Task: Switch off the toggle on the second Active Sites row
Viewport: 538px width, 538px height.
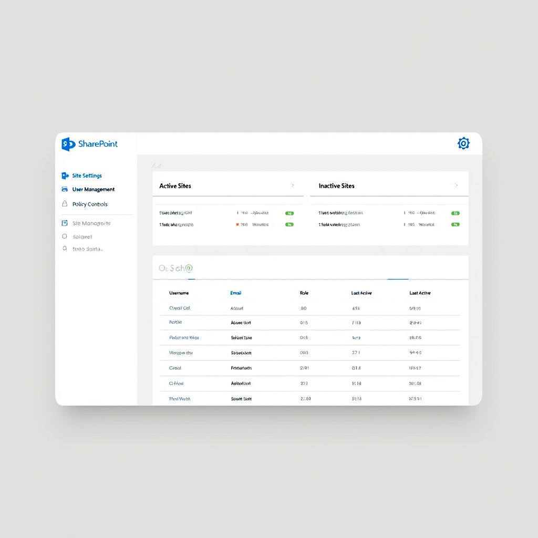Action: (289, 224)
